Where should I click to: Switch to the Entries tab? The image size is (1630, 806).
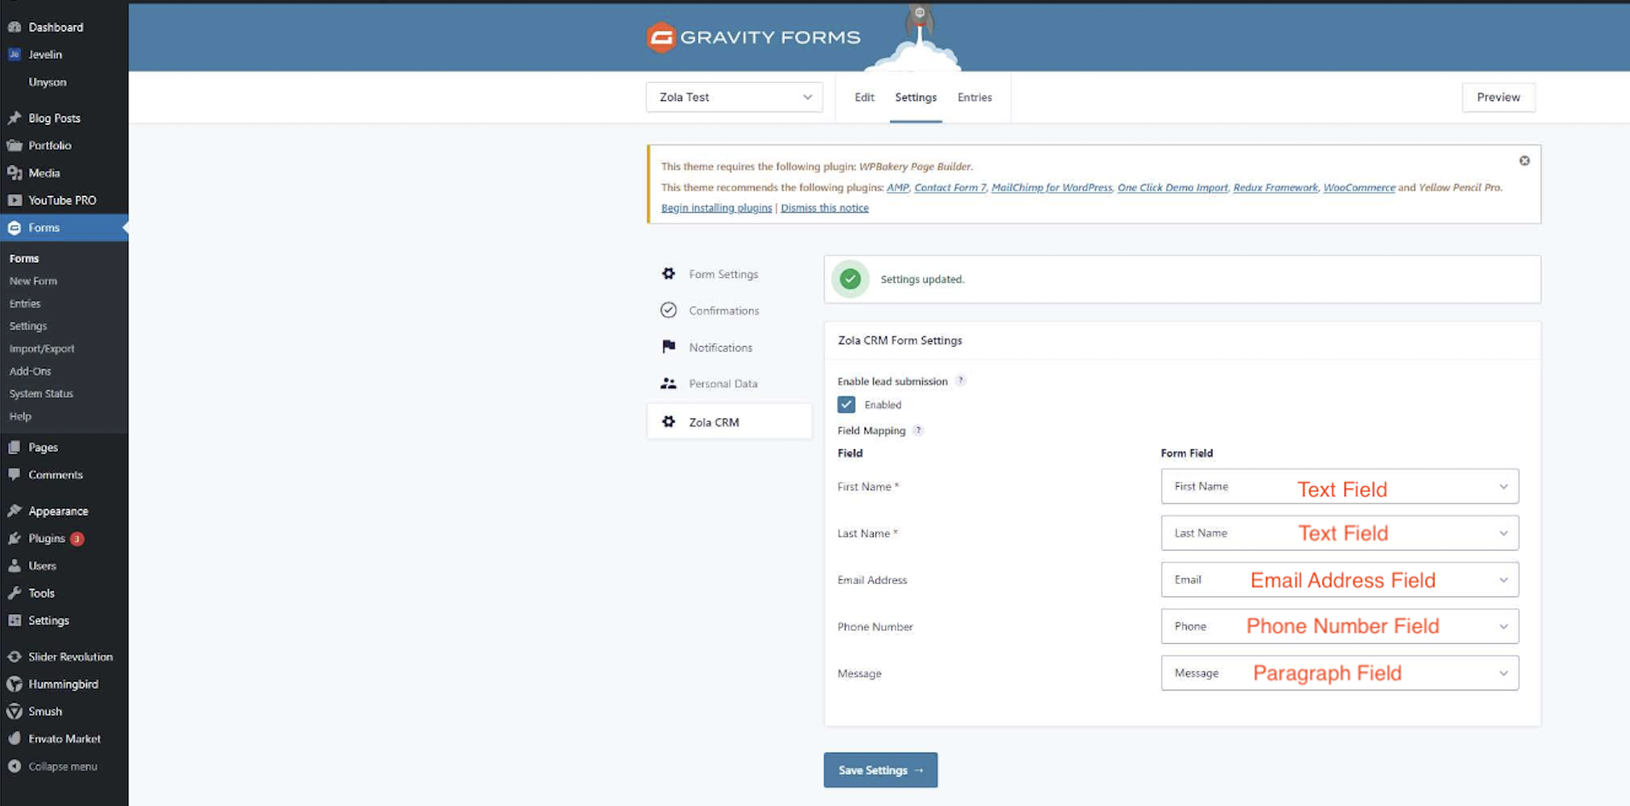coord(974,97)
